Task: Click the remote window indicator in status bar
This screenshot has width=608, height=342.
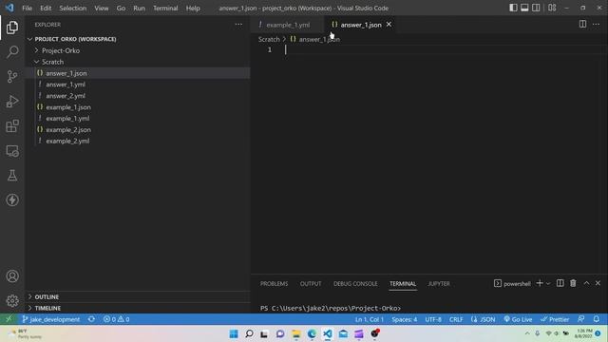Action: [x=9, y=319]
